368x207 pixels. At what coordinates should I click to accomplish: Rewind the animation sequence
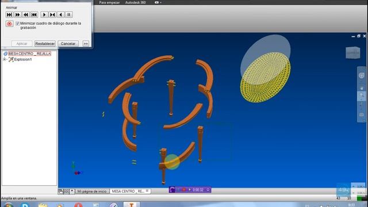(x=26, y=14)
